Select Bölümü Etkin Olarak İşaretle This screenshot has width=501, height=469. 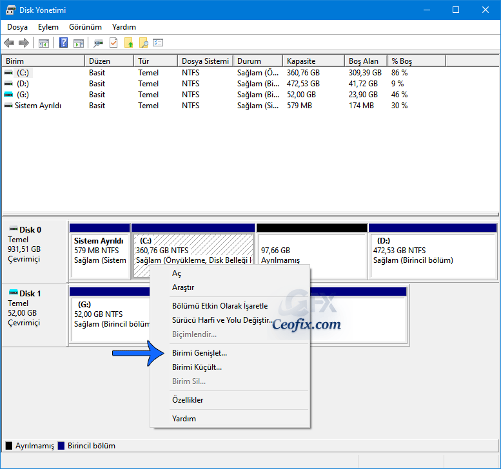tap(230, 306)
